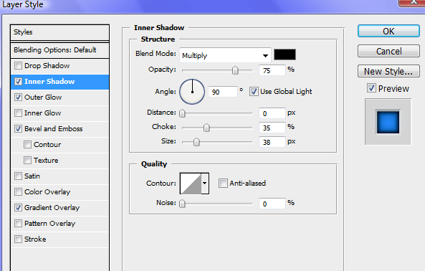Image resolution: width=425 pixels, height=271 pixels.
Task: Open the Blend Mode Multiply dropdown
Action: (x=225, y=55)
